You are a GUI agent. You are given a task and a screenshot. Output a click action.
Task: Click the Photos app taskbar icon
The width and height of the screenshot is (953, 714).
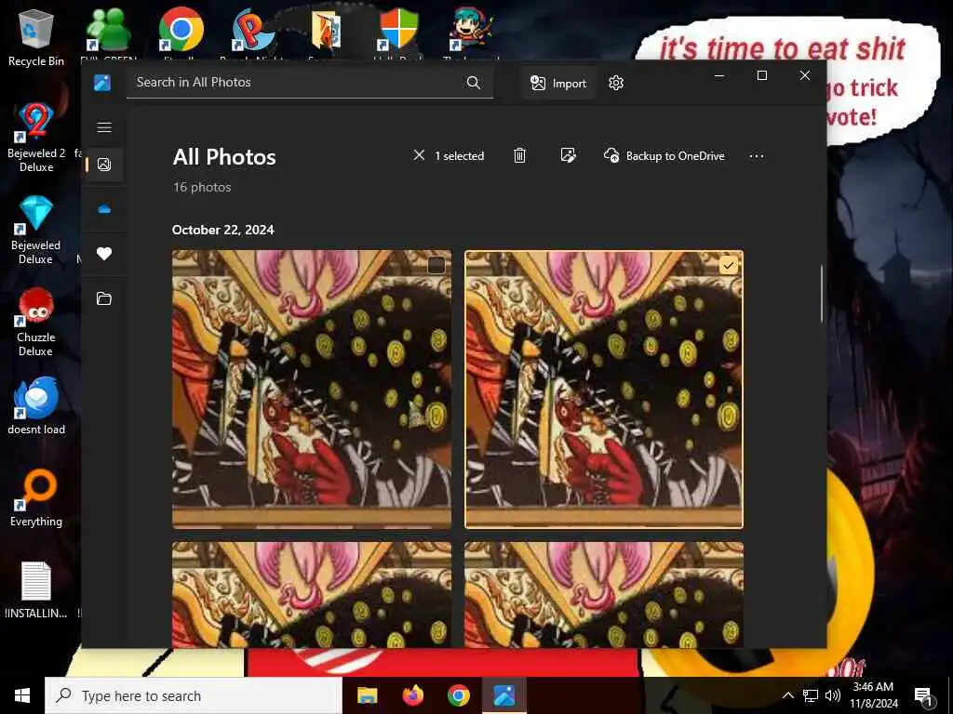pos(504,695)
